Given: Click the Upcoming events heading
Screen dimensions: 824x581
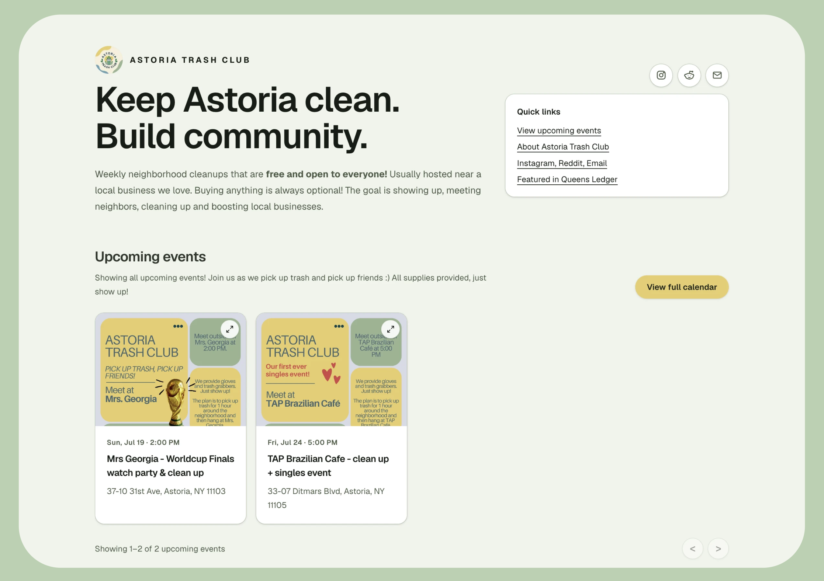Looking at the screenshot, I should click(x=150, y=257).
